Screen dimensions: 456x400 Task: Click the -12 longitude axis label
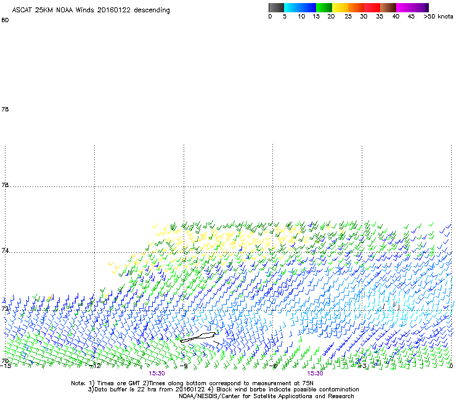pyautogui.click(x=94, y=366)
